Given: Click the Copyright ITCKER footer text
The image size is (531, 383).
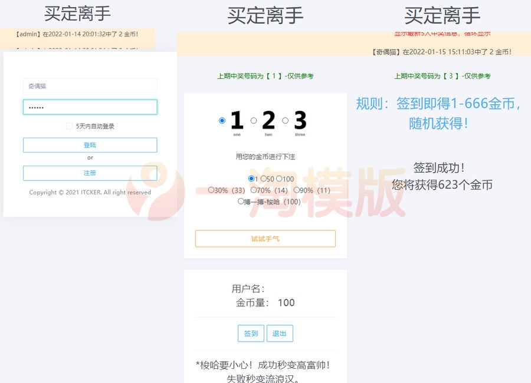Looking at the screenshot, I should click(90, 192).
